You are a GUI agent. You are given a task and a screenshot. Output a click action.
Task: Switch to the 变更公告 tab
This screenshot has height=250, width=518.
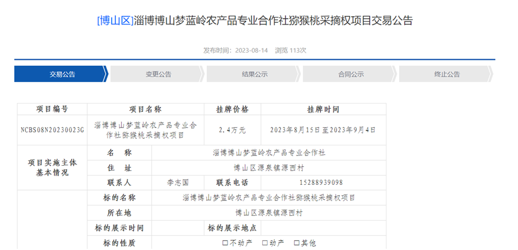tap(158, 74)
